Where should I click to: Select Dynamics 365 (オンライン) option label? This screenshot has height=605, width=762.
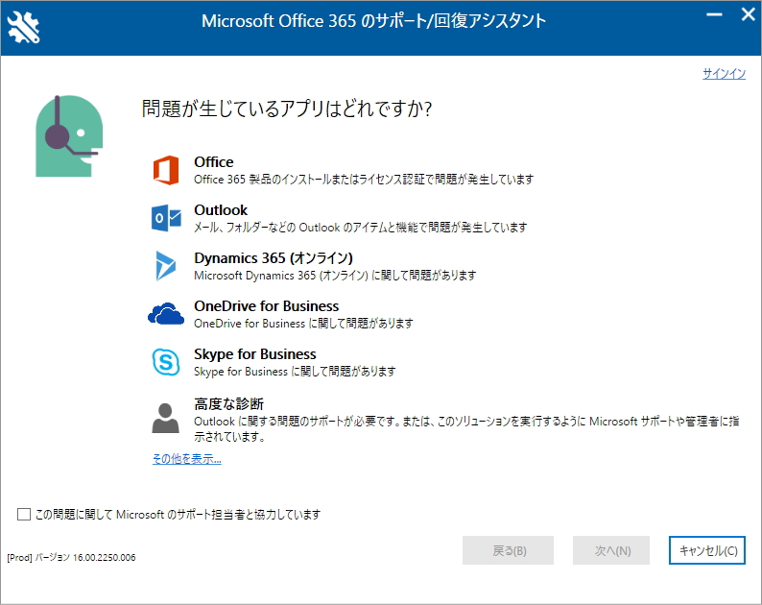point(274,258)
